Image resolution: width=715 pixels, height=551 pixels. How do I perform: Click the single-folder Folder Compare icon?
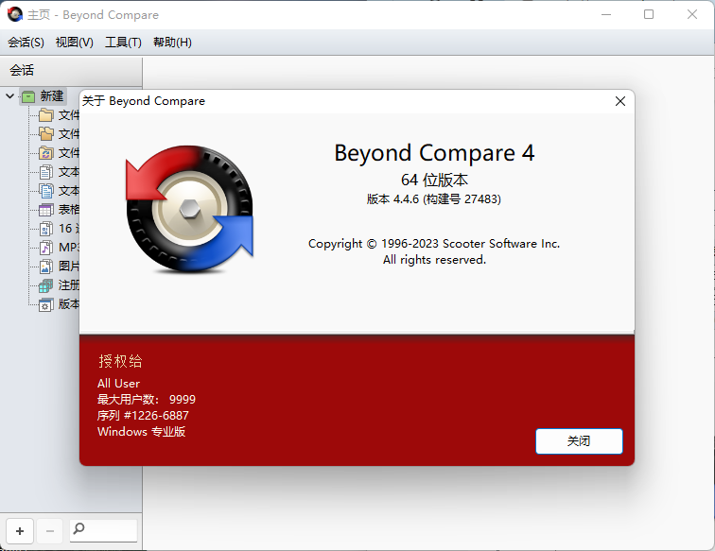[45, 115]
